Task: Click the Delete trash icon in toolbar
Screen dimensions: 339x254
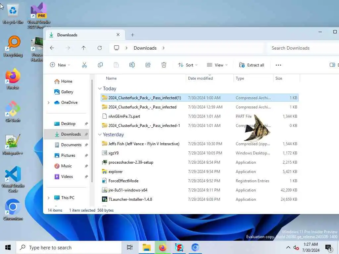Action: tap(164, 65)
